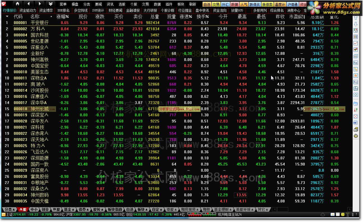Viewport: 363px width, 222px height.
Task: Go back with the left arrow button
Action: click(x=29, y=4)
